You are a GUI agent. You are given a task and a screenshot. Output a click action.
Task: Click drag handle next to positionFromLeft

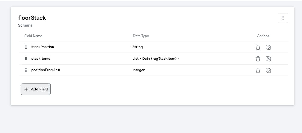pos(26,70)
